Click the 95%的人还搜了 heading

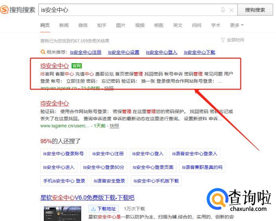tap(60, 141)
